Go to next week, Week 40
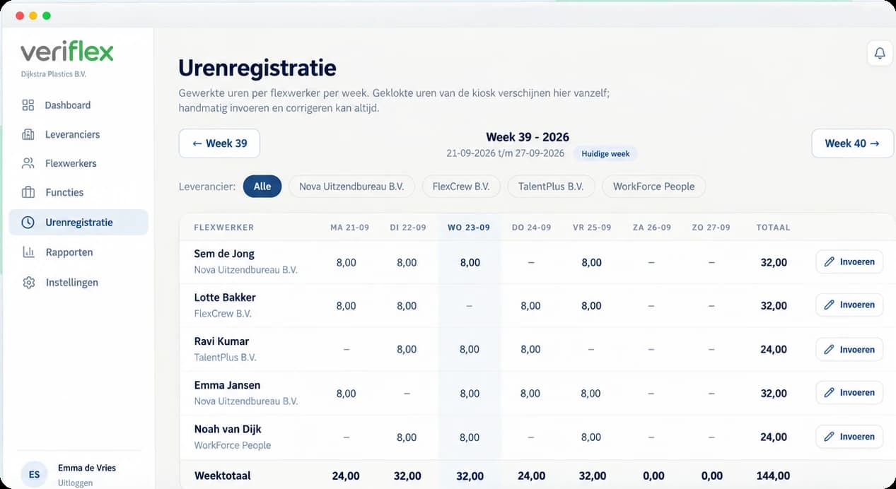This screenshot has height=489, width=896. point(852,143)
